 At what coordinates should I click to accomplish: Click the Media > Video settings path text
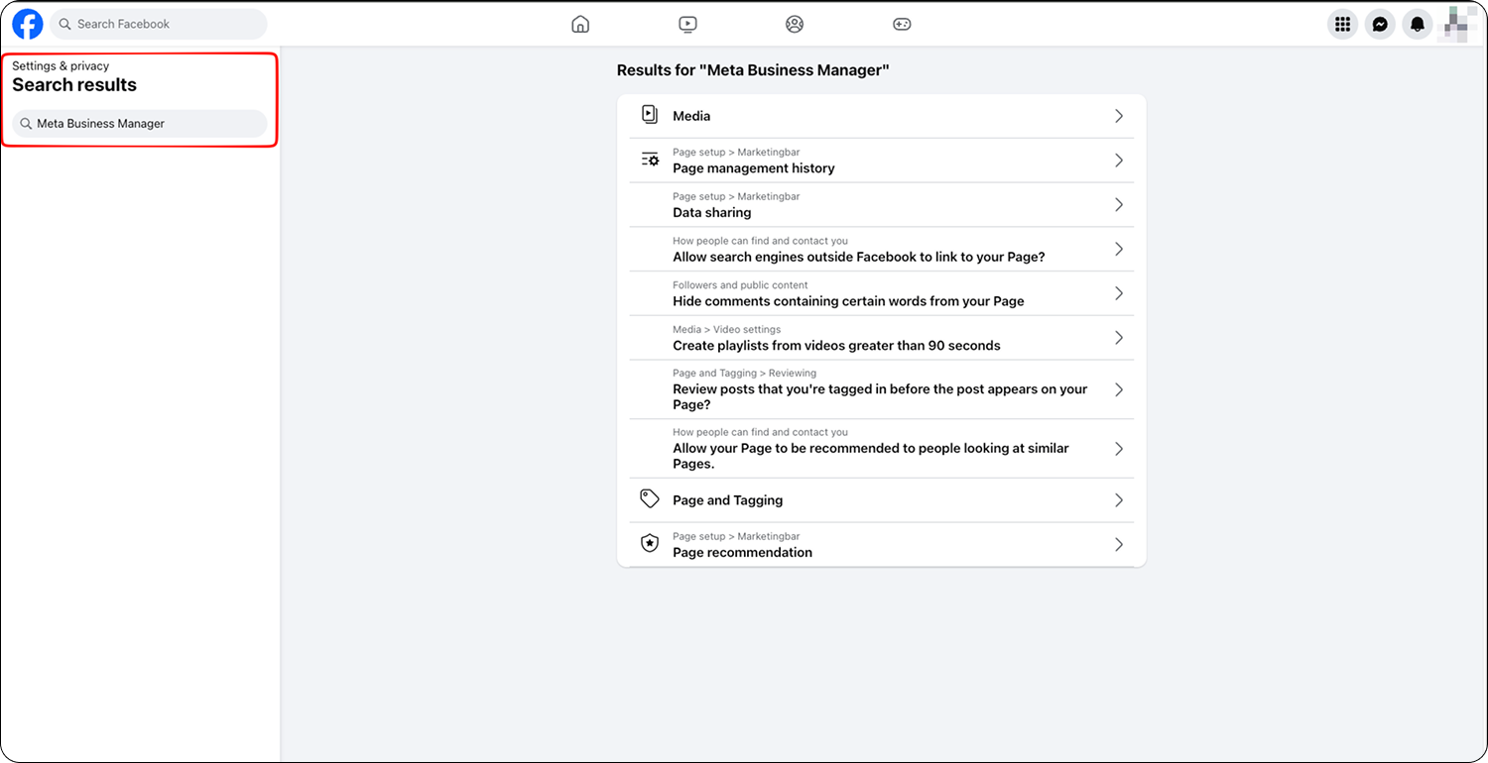click(726, 329)
